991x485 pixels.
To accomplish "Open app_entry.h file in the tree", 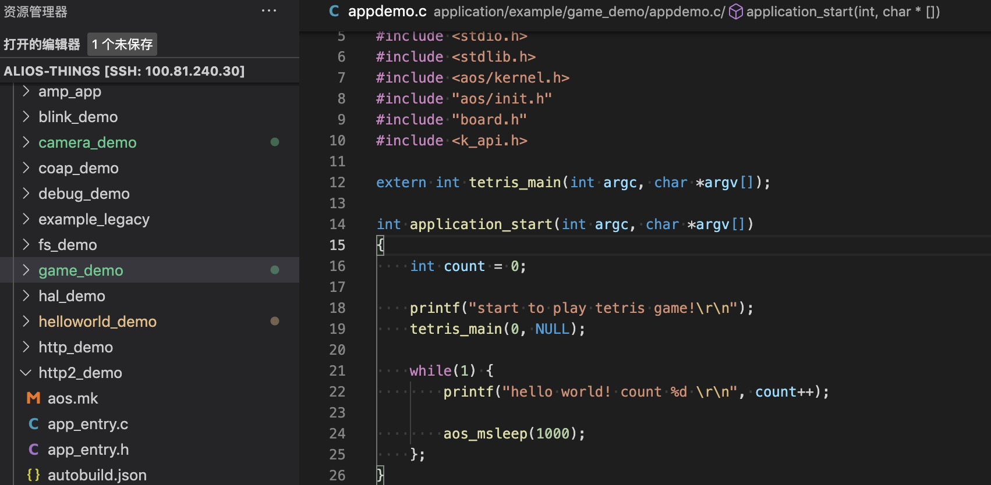I will coord(89,450).
